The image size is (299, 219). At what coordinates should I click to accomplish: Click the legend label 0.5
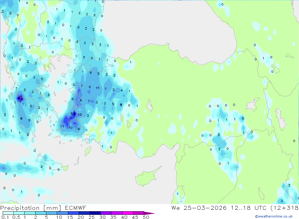coord(16,217)
